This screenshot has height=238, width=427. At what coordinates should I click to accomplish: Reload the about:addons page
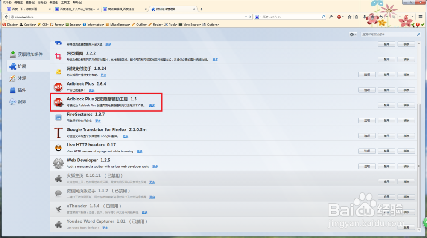(x=250, y=17)
